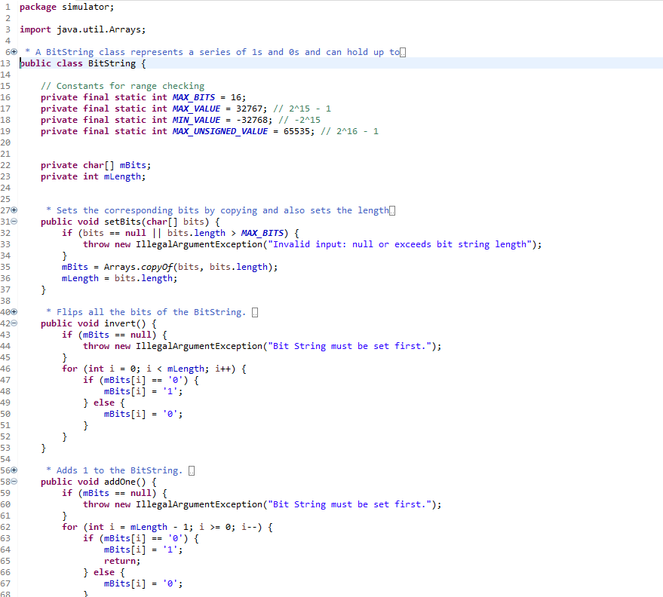Expand the addOne method Javadoc comment

[12, 470]
